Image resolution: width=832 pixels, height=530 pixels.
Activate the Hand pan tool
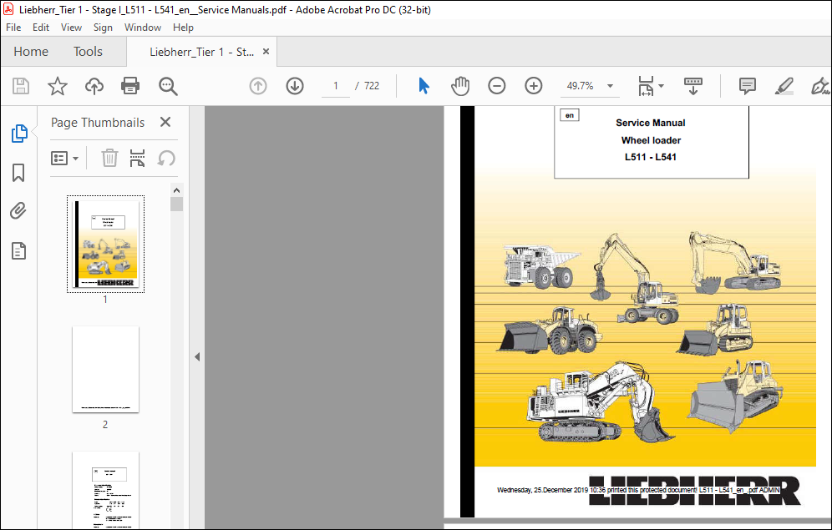pos(460,86)
